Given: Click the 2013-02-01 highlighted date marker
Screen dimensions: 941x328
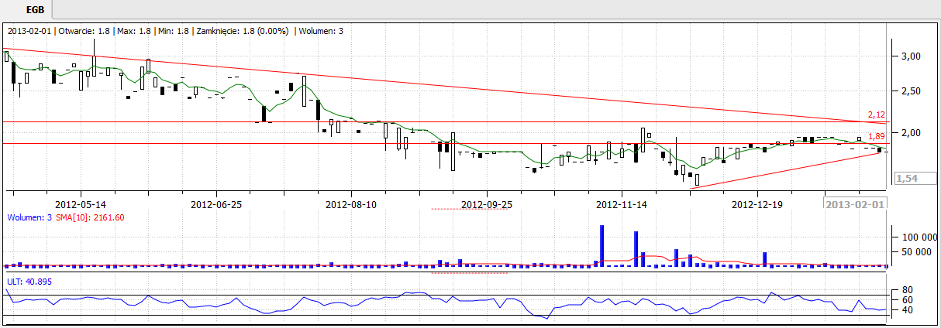Looking at the screenshot, I should [x=854, y=205].
